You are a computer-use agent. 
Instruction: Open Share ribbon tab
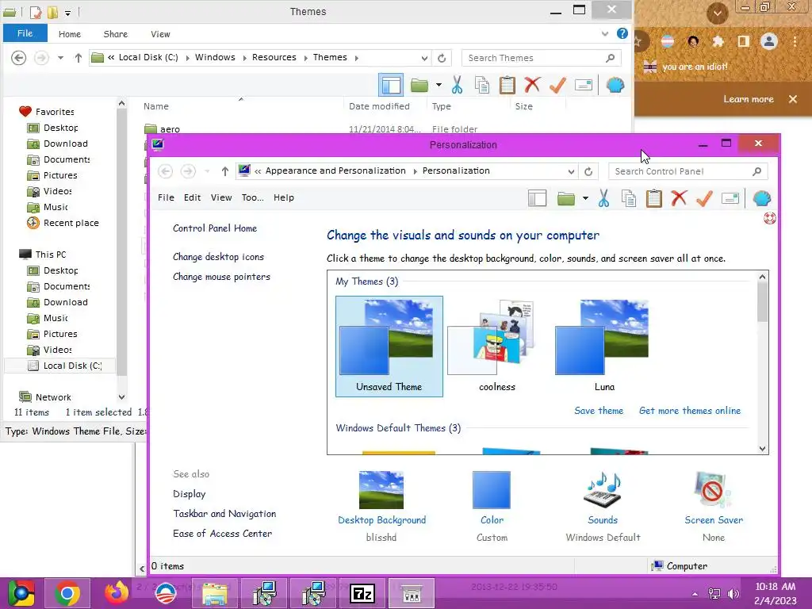click(116, 34)
